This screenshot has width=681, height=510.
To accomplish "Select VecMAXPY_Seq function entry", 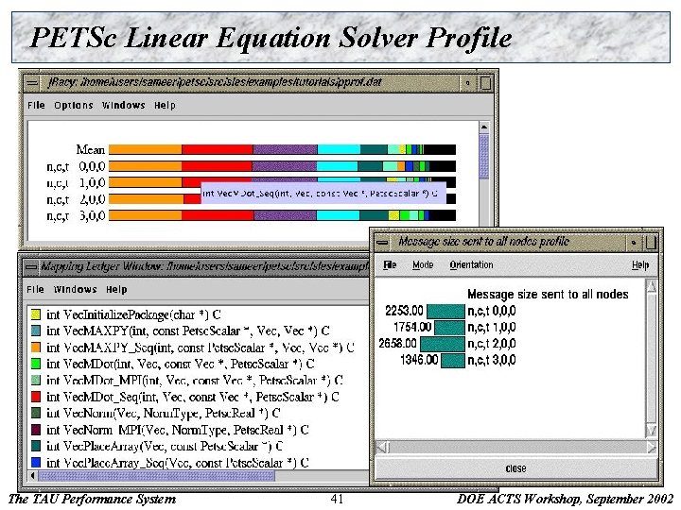I will (201, 348).
